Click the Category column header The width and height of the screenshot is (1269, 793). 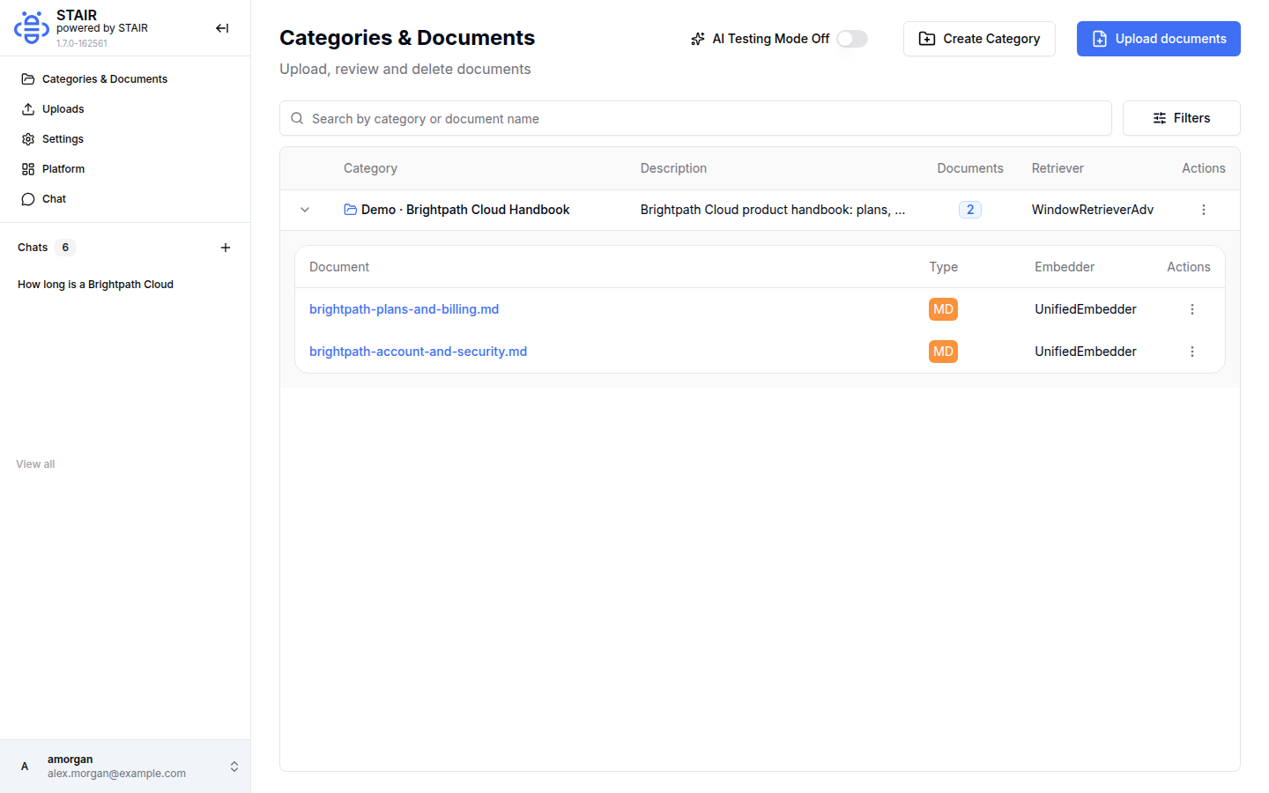point(370,168)
